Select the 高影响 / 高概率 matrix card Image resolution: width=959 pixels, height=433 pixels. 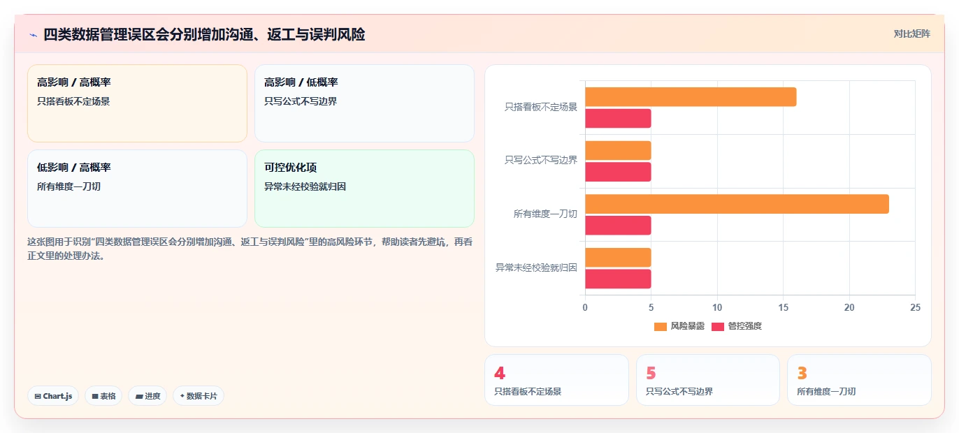pyautogui.click(x=137, y=103)
